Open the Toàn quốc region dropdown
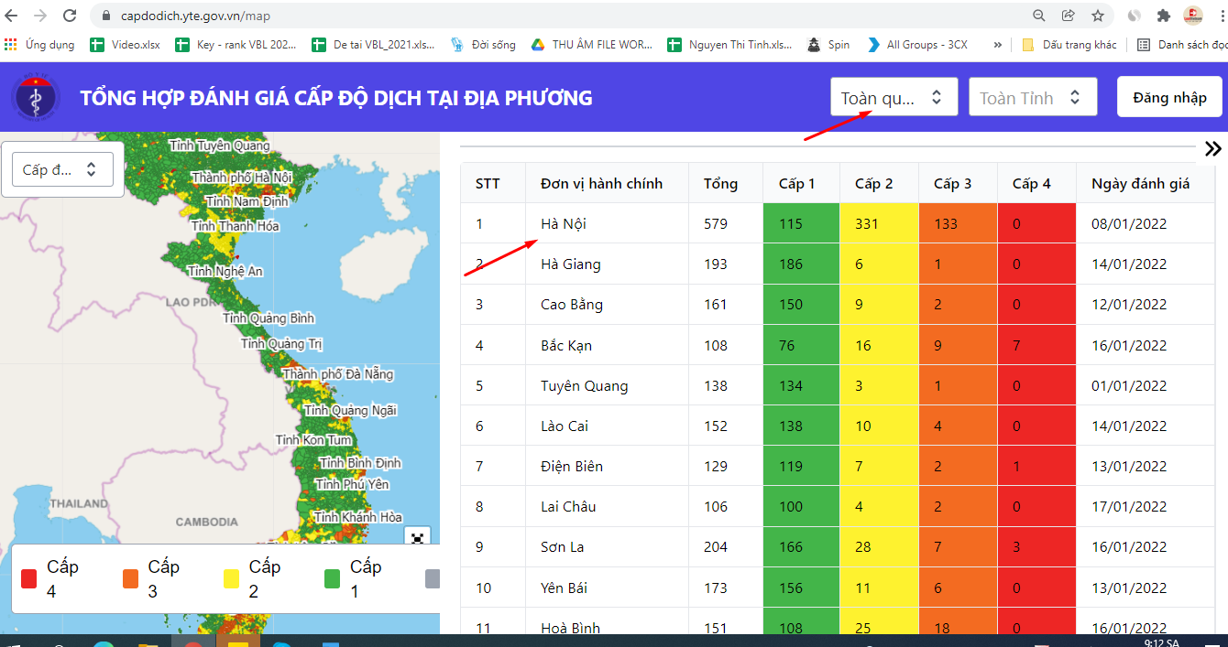This screenshot has height=647, width=1228. [894, 97]
